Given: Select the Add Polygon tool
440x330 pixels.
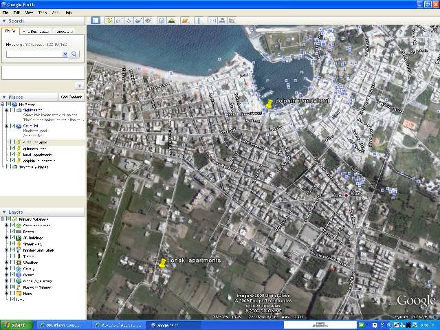Looking at the screenshot, I should point(119,20).
